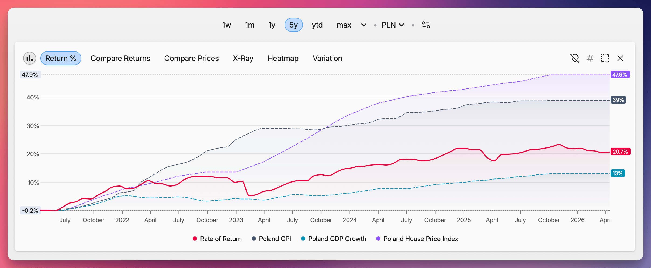
Task: Select the 1m time range
Action: (x=250, y=25)
